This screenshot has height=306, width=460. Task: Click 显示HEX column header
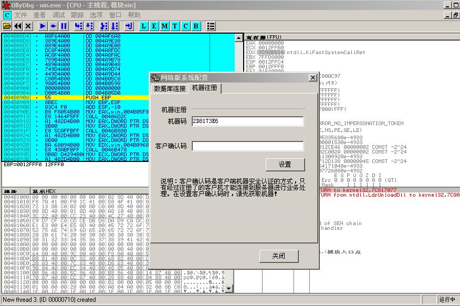click(x=44, y=191)
